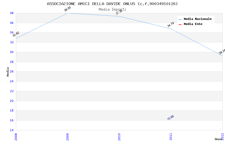Click the 2008 x-axis year label
Viewport: 225px width, 146px height.
coord(16,137)
